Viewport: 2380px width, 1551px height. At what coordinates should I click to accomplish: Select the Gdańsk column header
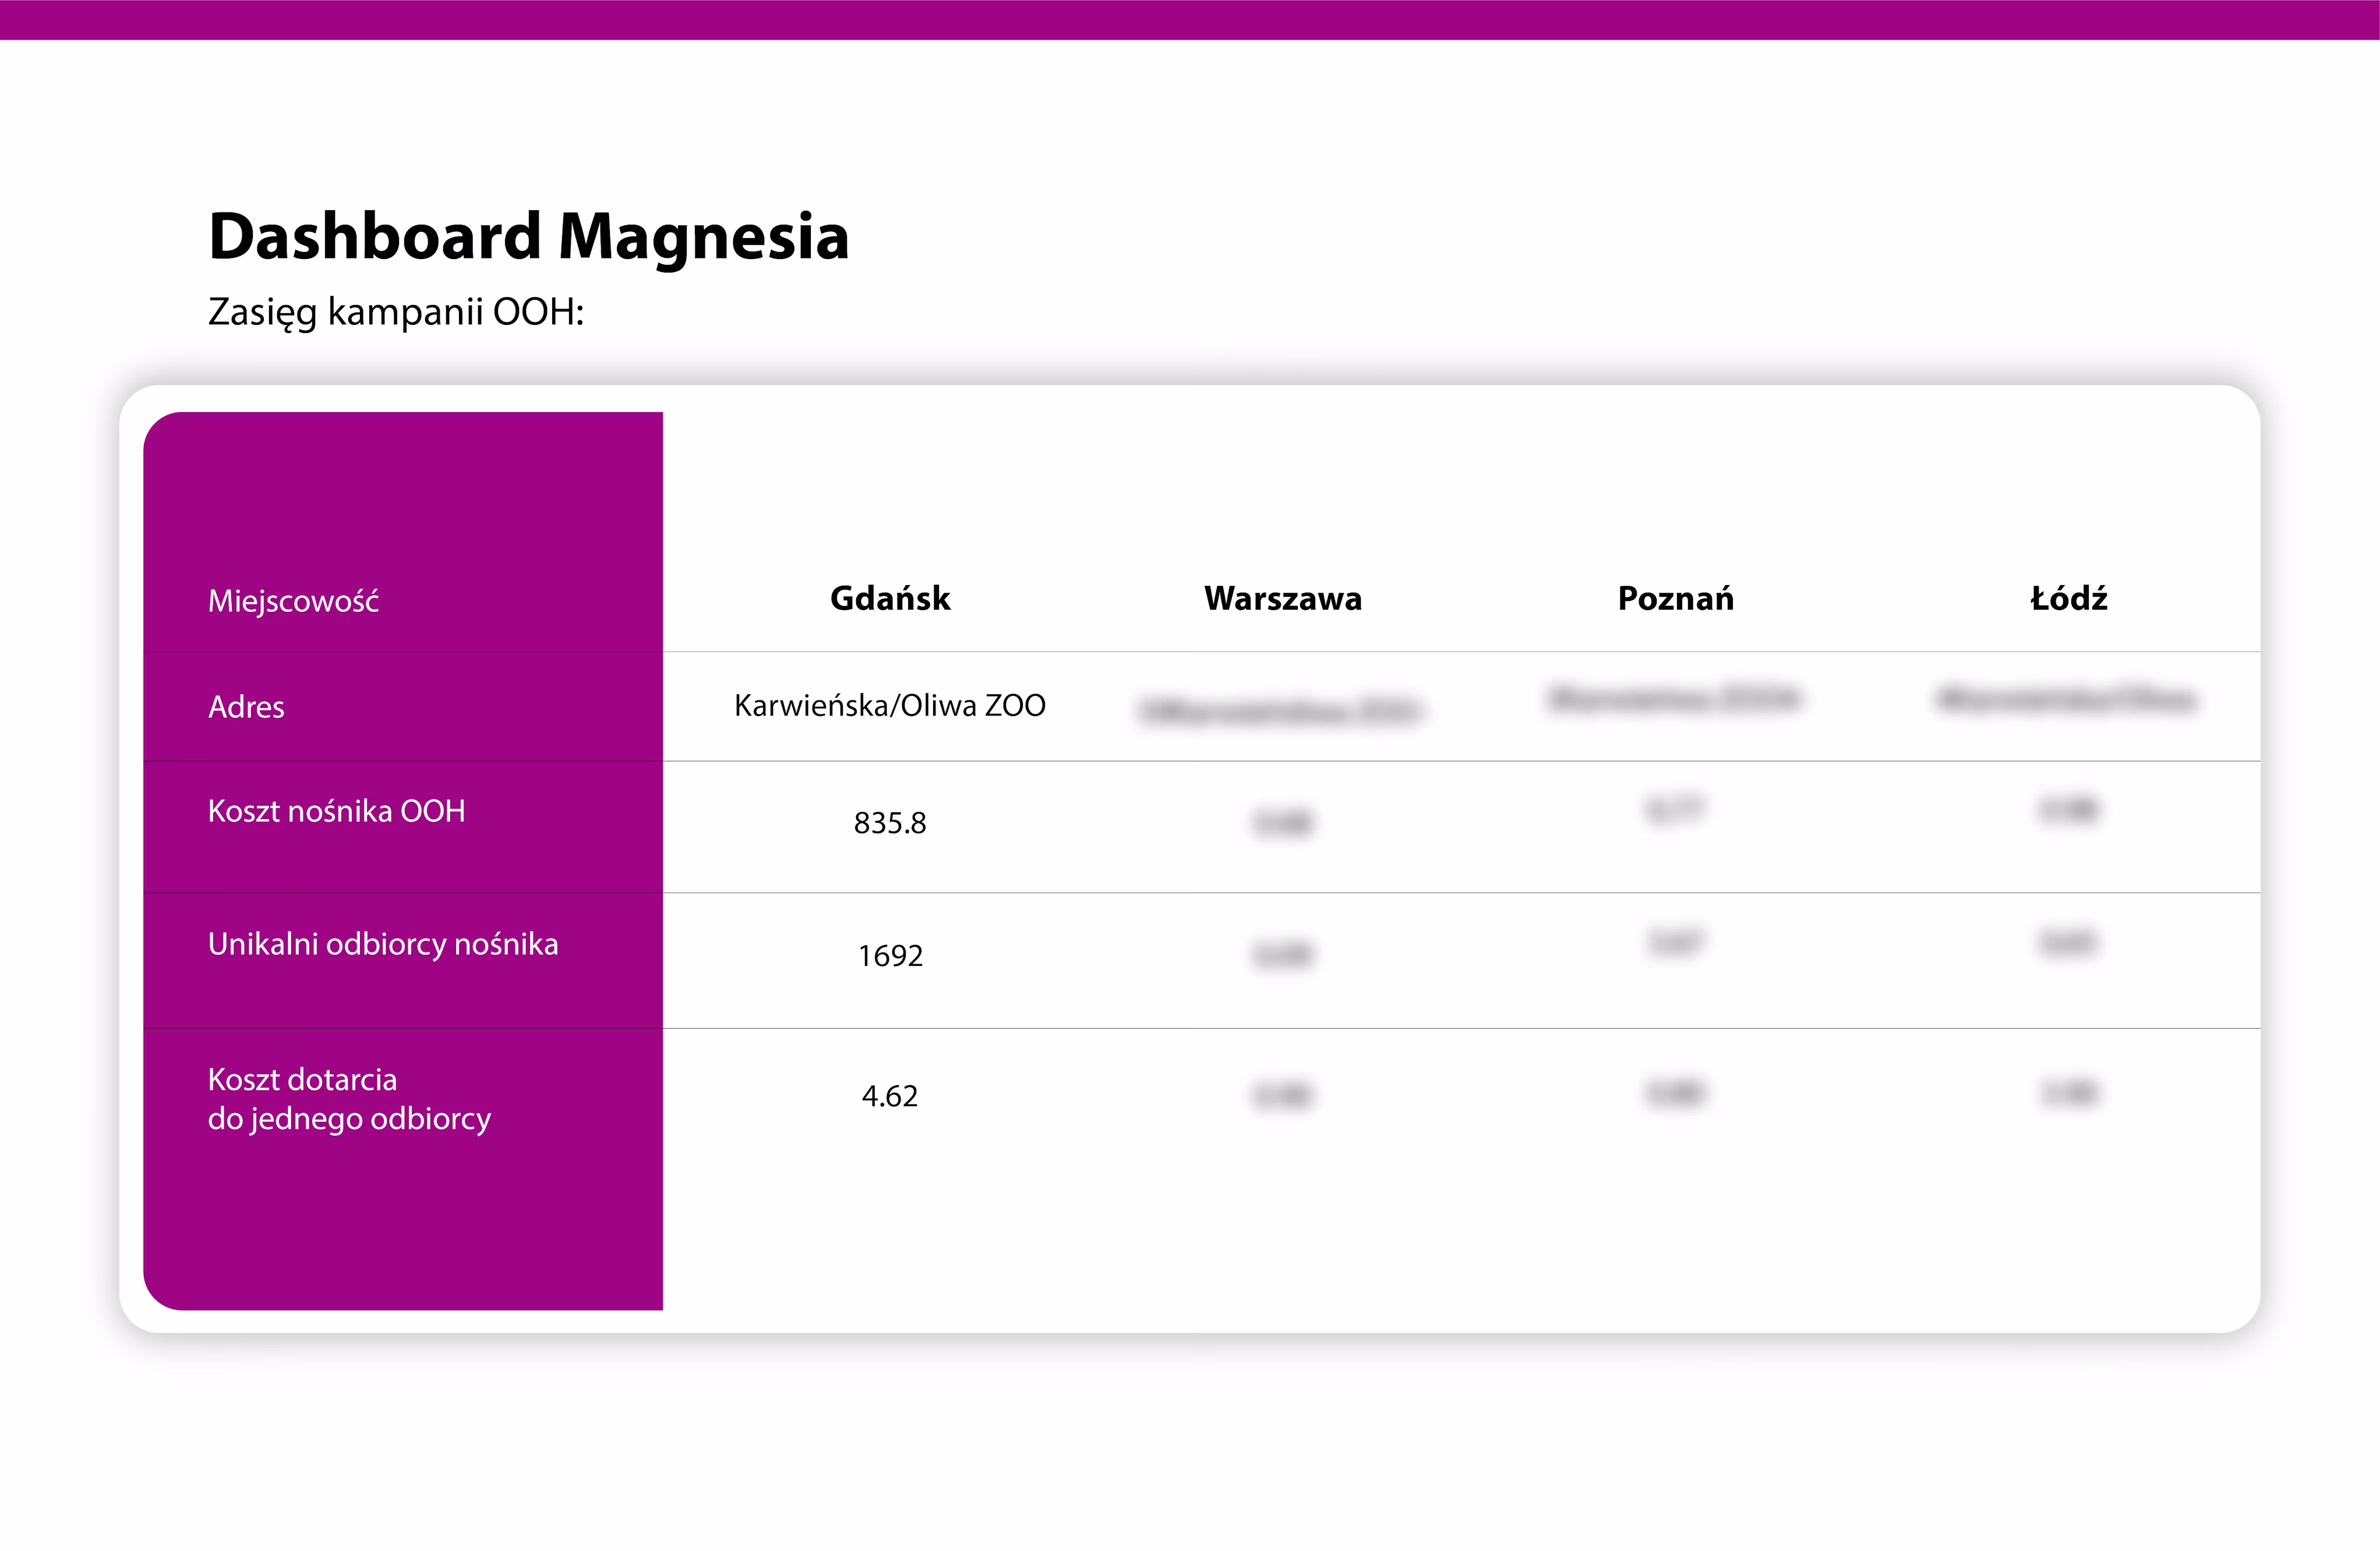coord(889,599)
